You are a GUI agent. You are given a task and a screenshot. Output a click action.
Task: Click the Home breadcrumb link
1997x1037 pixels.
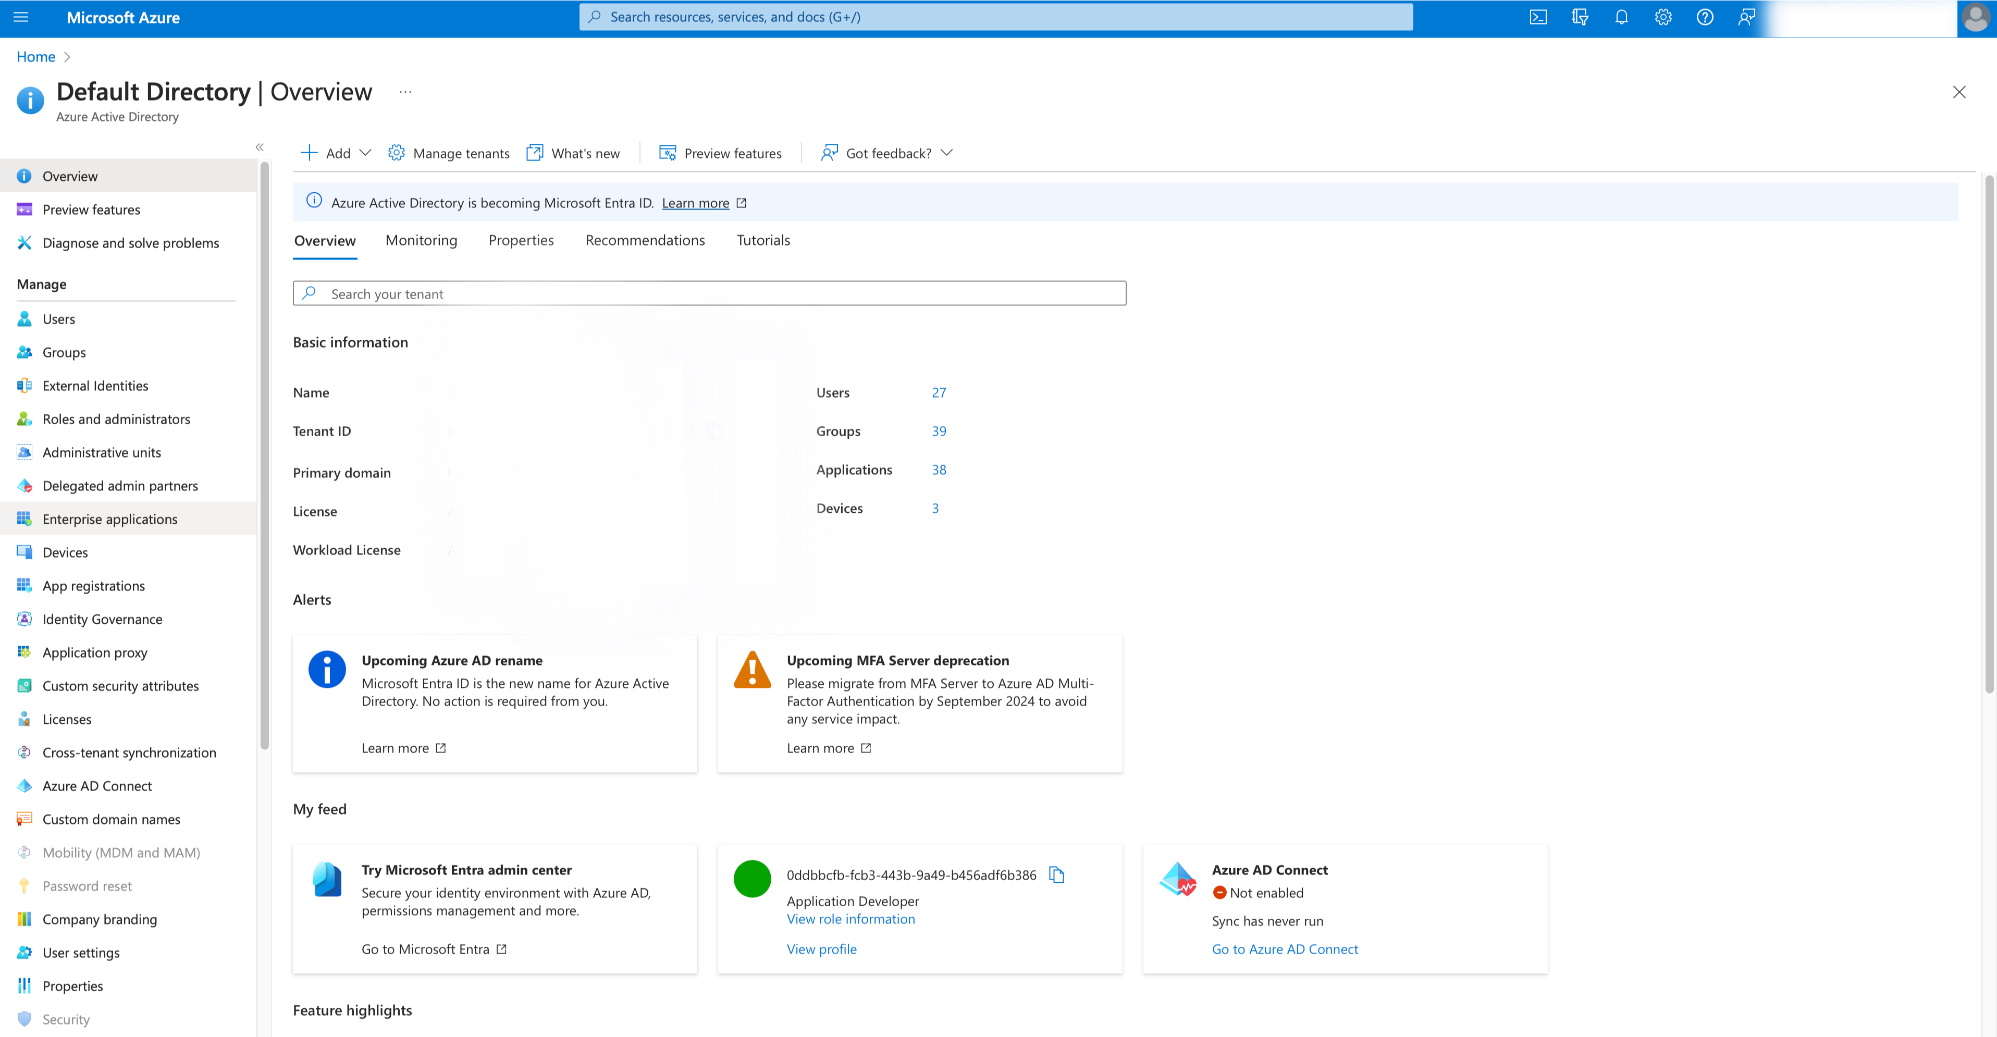pyautogui.click(x=35, y=57)
